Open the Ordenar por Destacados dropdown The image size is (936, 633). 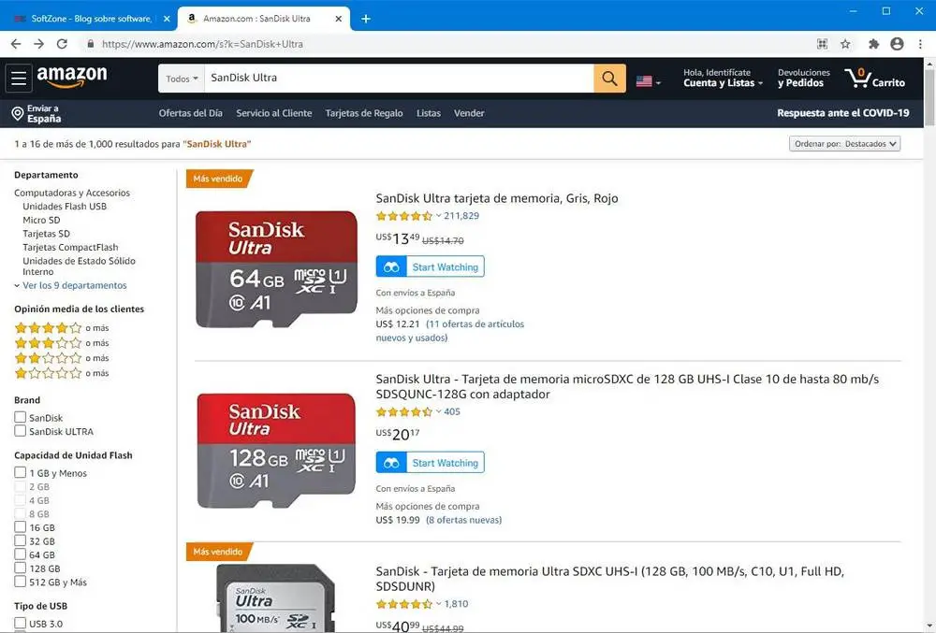pos(844,144)
